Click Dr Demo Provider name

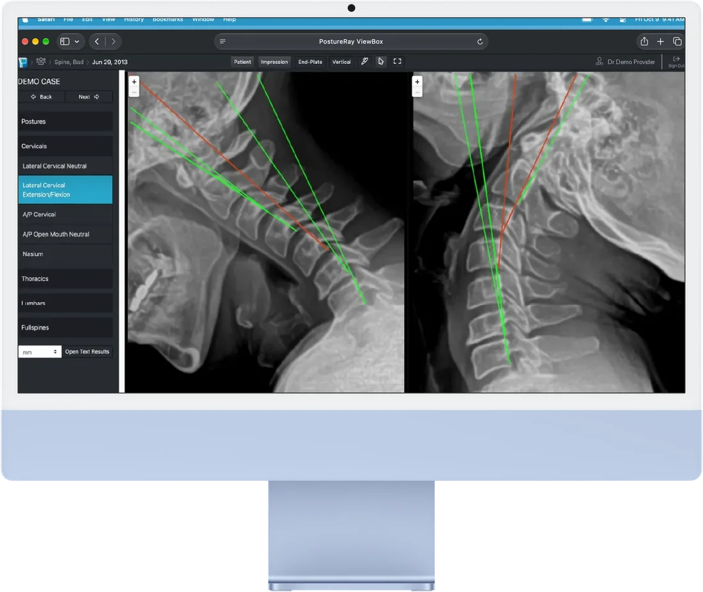pyautogui.click(x=631, y=62)
